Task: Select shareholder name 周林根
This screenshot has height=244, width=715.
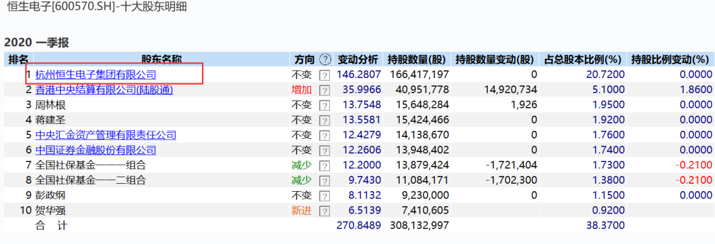Action: [50, 105]
